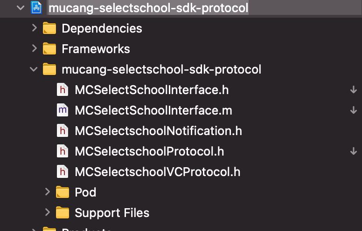Click the Dependencies folder icon
This screenshot has width=362, height=231.
point(49,28)
